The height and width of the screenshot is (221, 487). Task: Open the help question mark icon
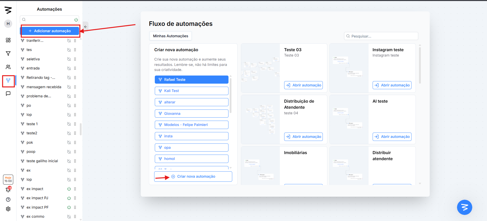click(8, 199)
